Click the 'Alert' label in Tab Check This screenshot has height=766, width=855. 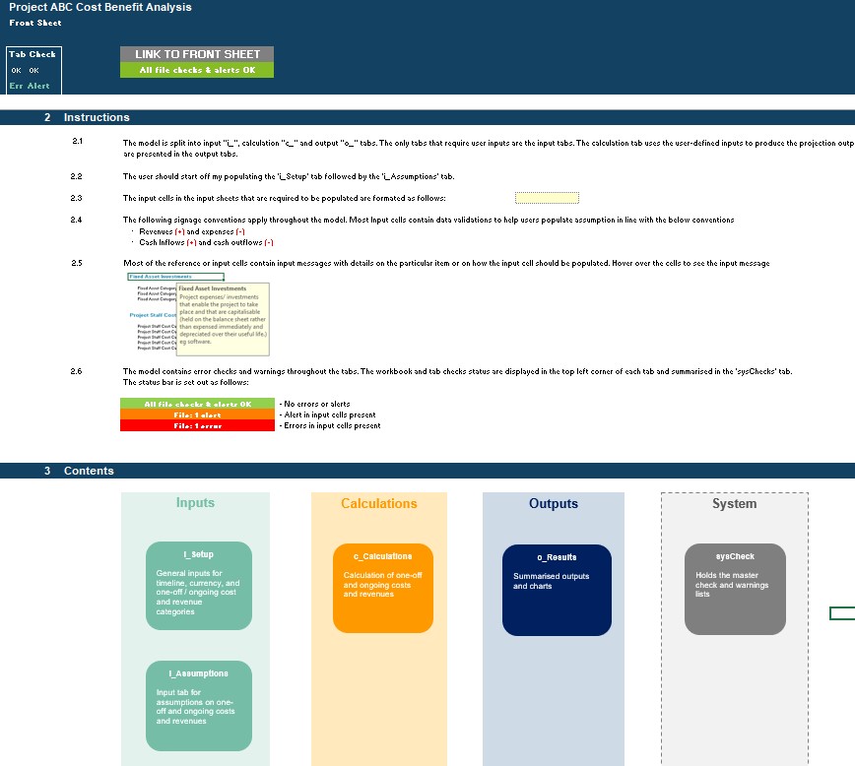(38, 86)
